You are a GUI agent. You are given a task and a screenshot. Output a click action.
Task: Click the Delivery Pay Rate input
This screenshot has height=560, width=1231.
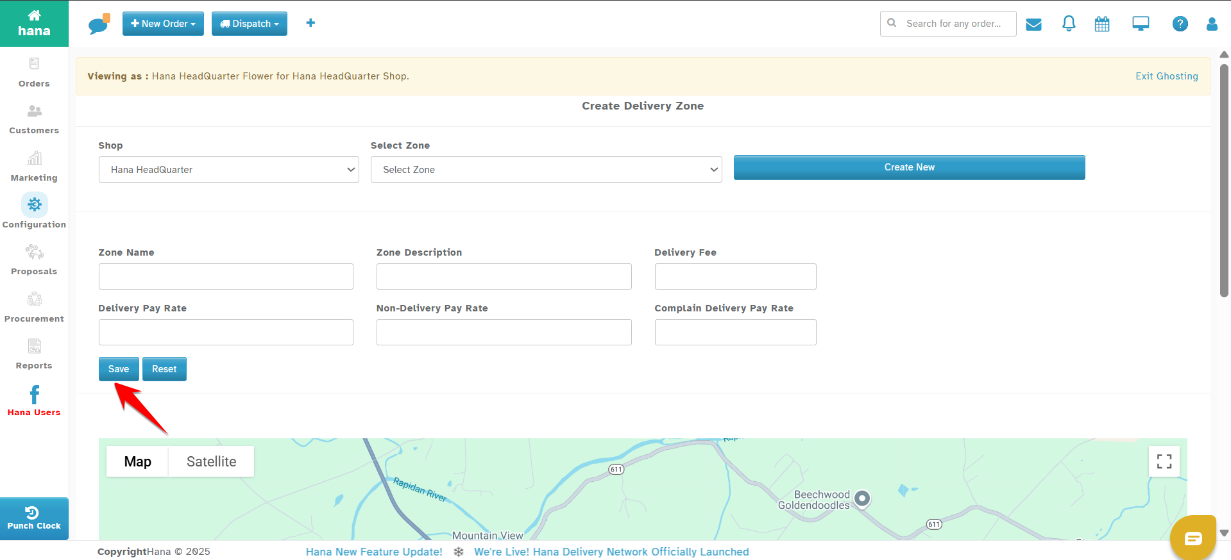click(x=226, y=332)
